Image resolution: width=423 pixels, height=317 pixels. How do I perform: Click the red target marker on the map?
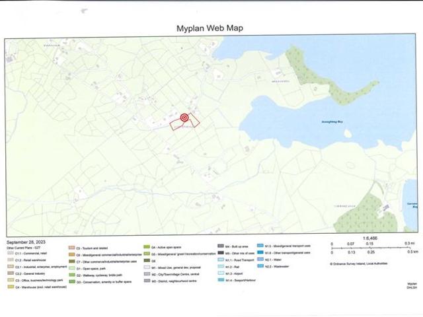point(184,118)
